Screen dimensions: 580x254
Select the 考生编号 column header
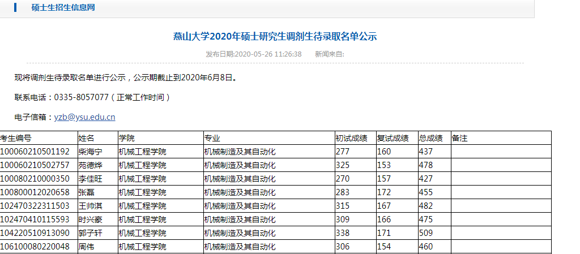(16, 138)
